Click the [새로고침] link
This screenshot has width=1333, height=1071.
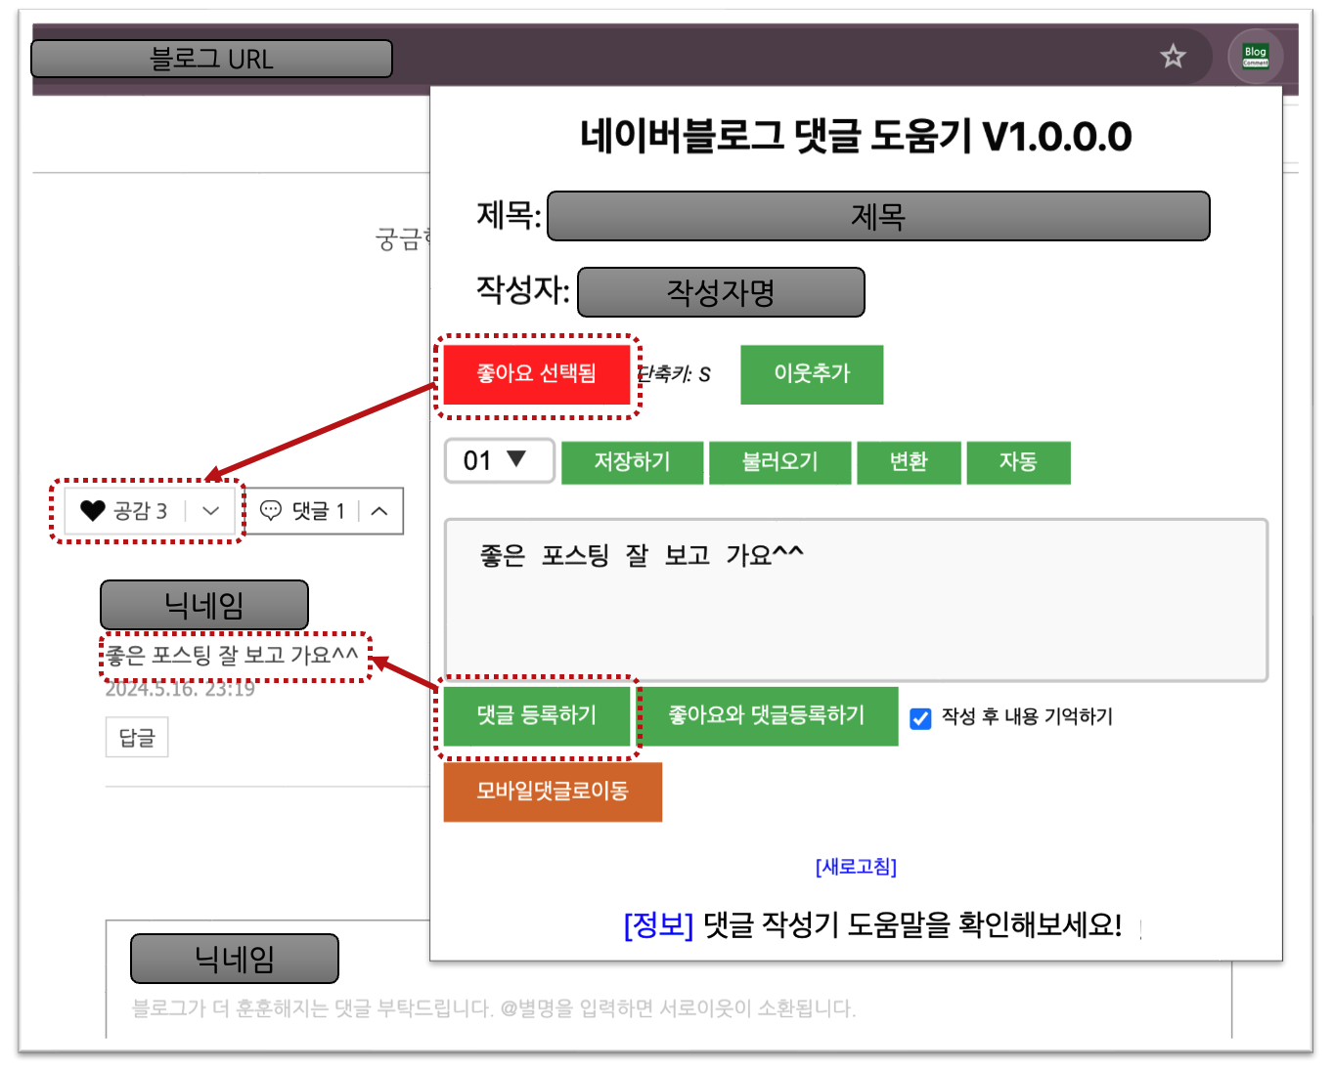856,867
